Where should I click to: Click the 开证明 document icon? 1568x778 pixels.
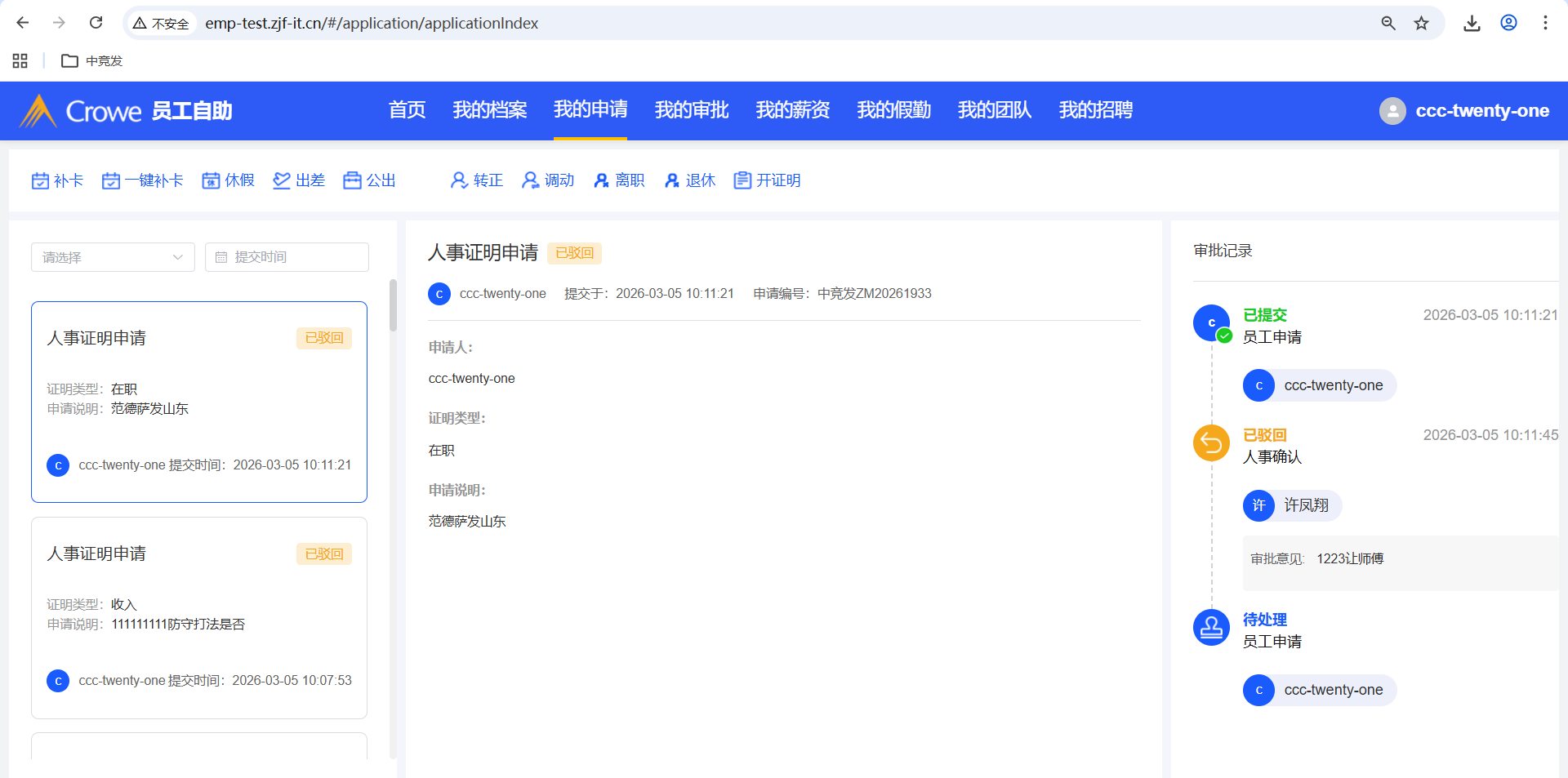742,180
